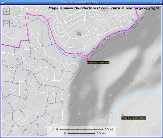Click the picnic shelter icon in the park
Viewport: 163px width, 138px height.
(x=79, y=35)
